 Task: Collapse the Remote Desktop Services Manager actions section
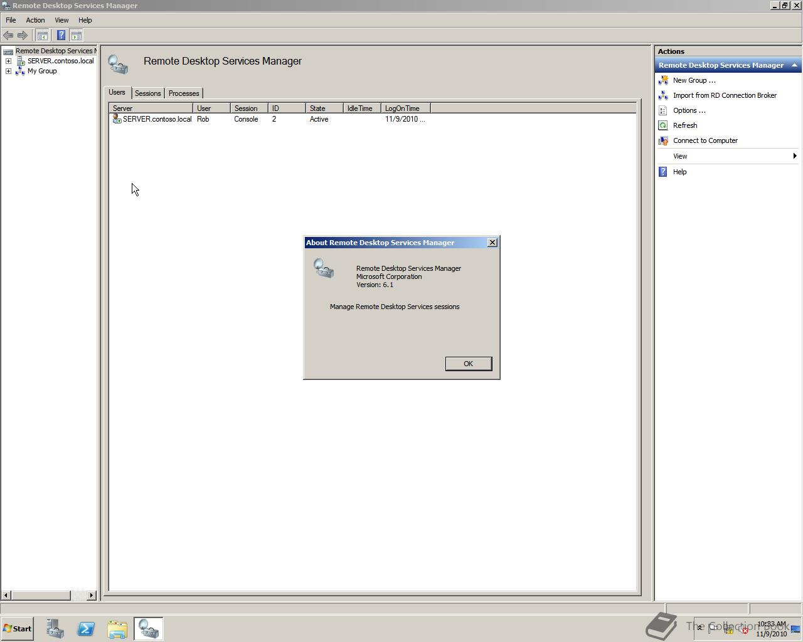point(794,65)
